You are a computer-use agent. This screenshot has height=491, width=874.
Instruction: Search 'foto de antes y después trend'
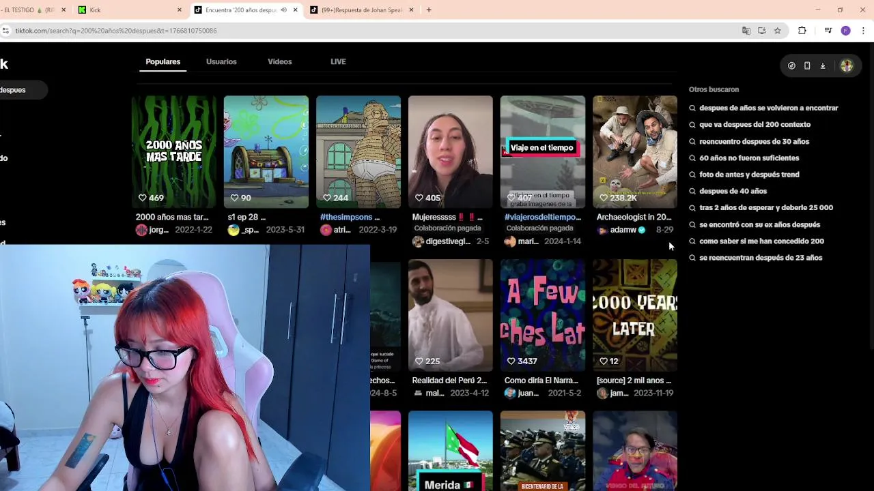tap(749, 175)
